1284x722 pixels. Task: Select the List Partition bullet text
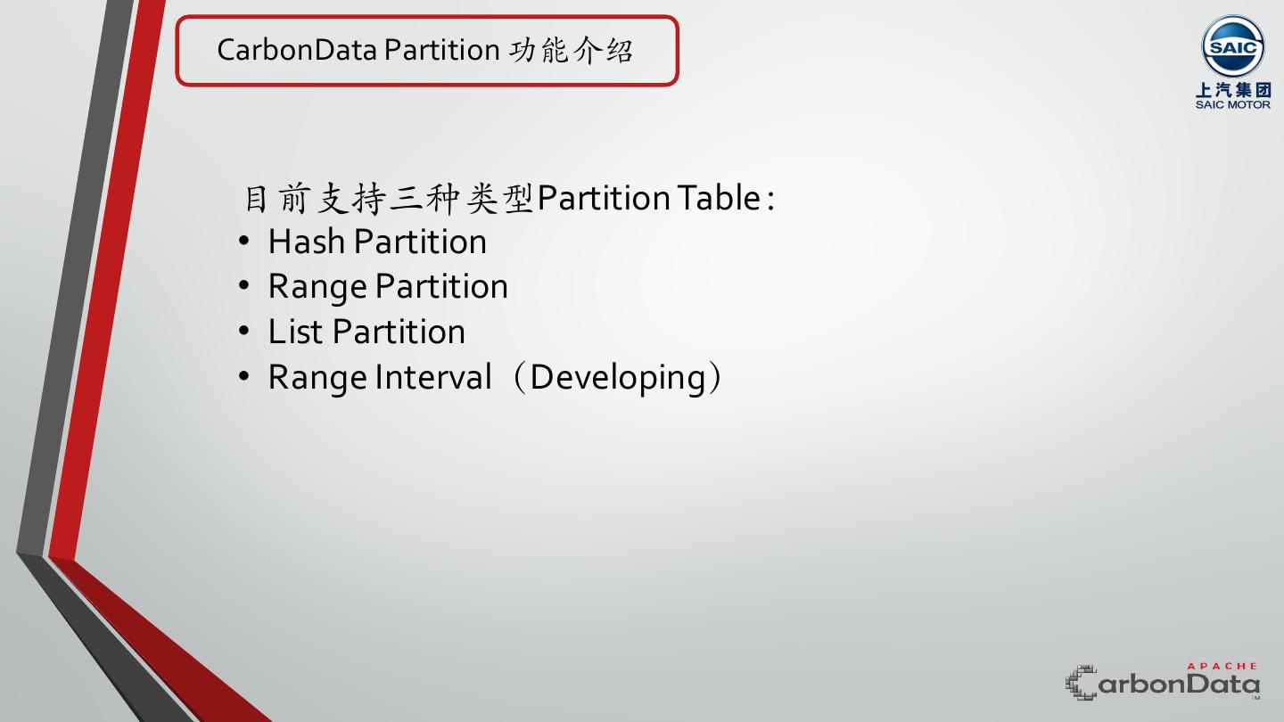tap(366, 332)
